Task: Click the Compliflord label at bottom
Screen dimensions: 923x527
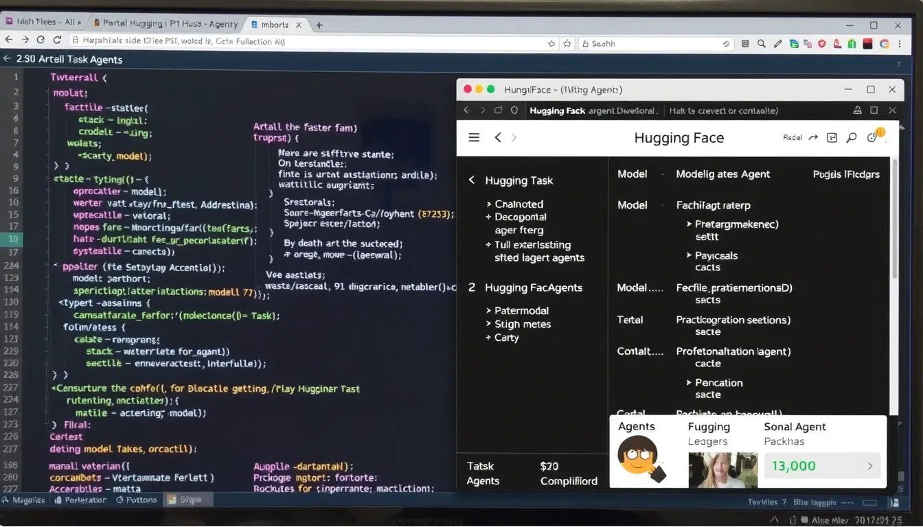Action: tap(569, 481)
